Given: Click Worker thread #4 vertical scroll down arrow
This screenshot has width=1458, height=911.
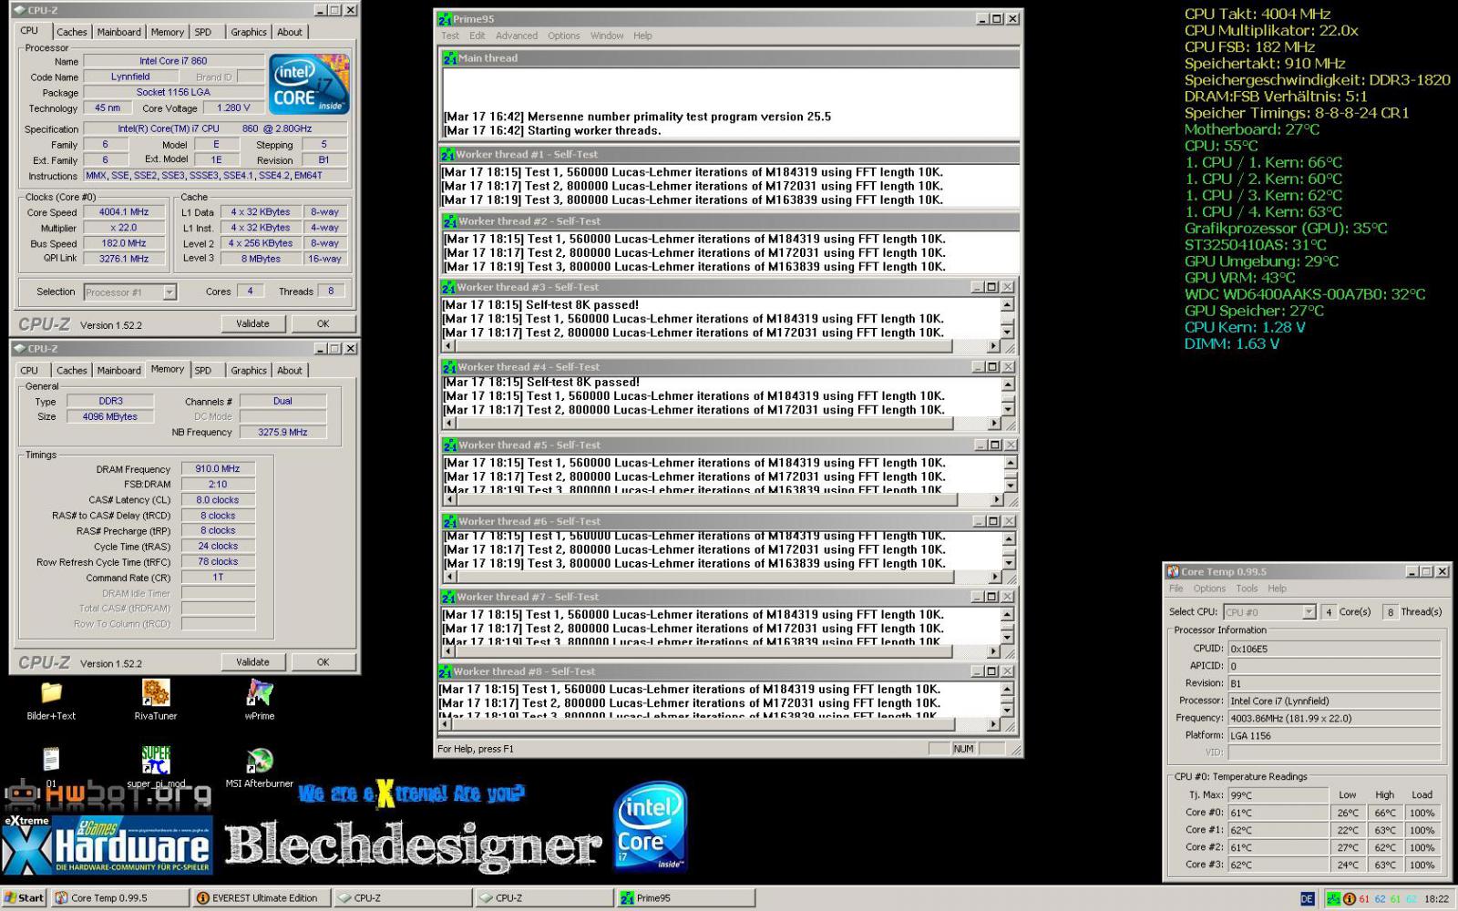Looking at the screenshot, I should point(1007,411).
